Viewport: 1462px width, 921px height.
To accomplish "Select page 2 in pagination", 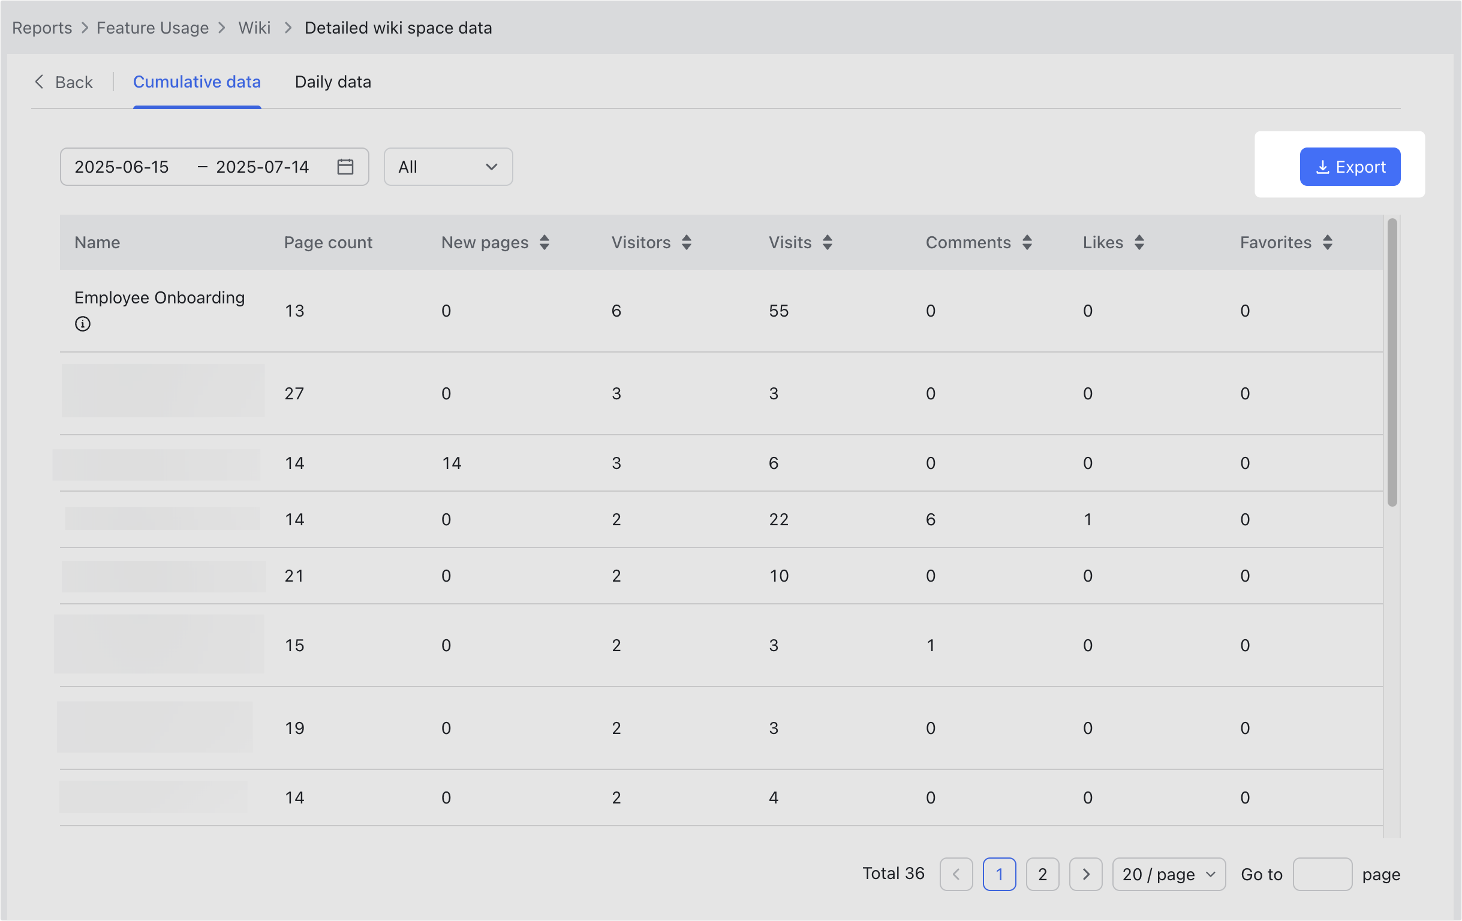I will [x=1042, y=874].
